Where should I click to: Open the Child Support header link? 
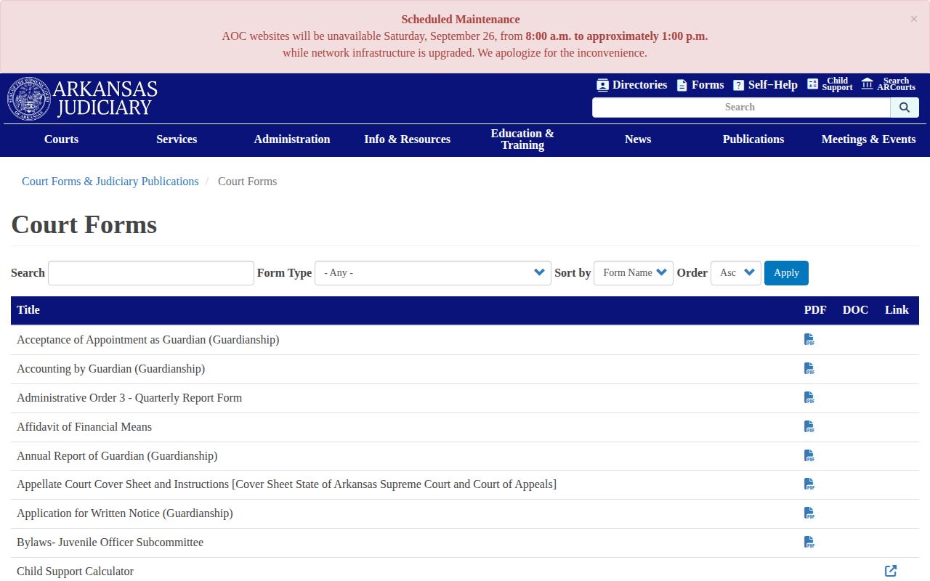coord(830,85)
